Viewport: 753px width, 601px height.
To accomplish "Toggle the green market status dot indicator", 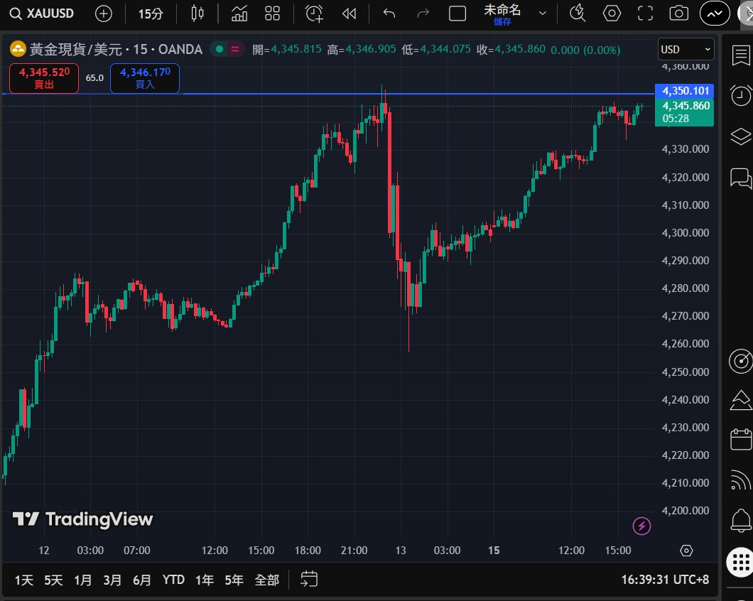I will 220,49.
